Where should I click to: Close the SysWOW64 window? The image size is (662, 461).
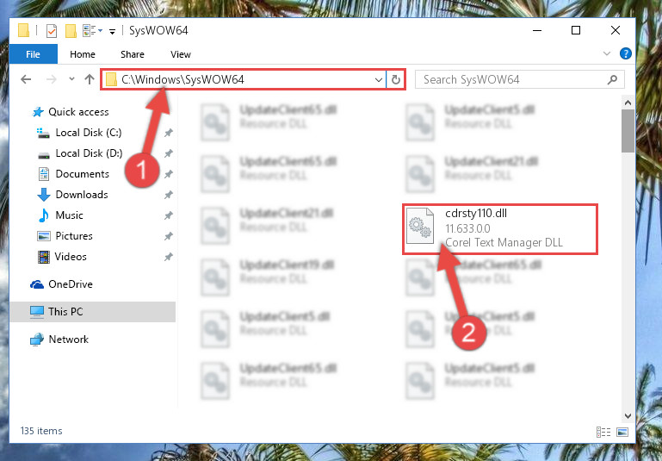[616, 30]
